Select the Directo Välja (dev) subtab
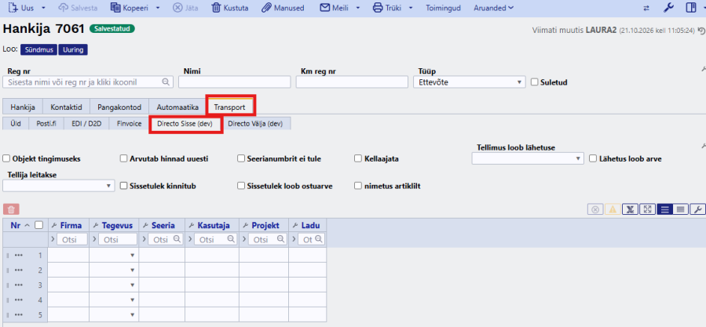This screenshot has height=327, width=706. (x=255, y=124)
